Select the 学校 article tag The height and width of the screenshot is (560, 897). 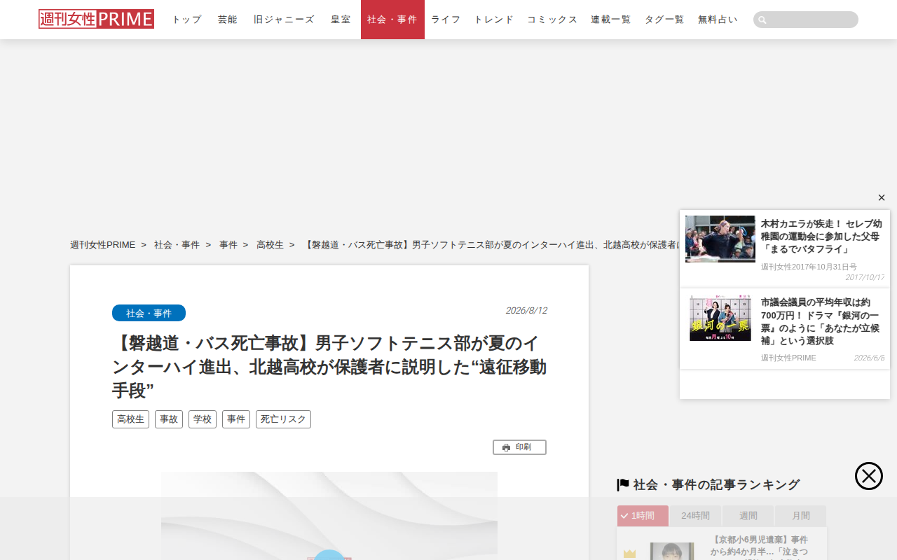pos(203,419)
